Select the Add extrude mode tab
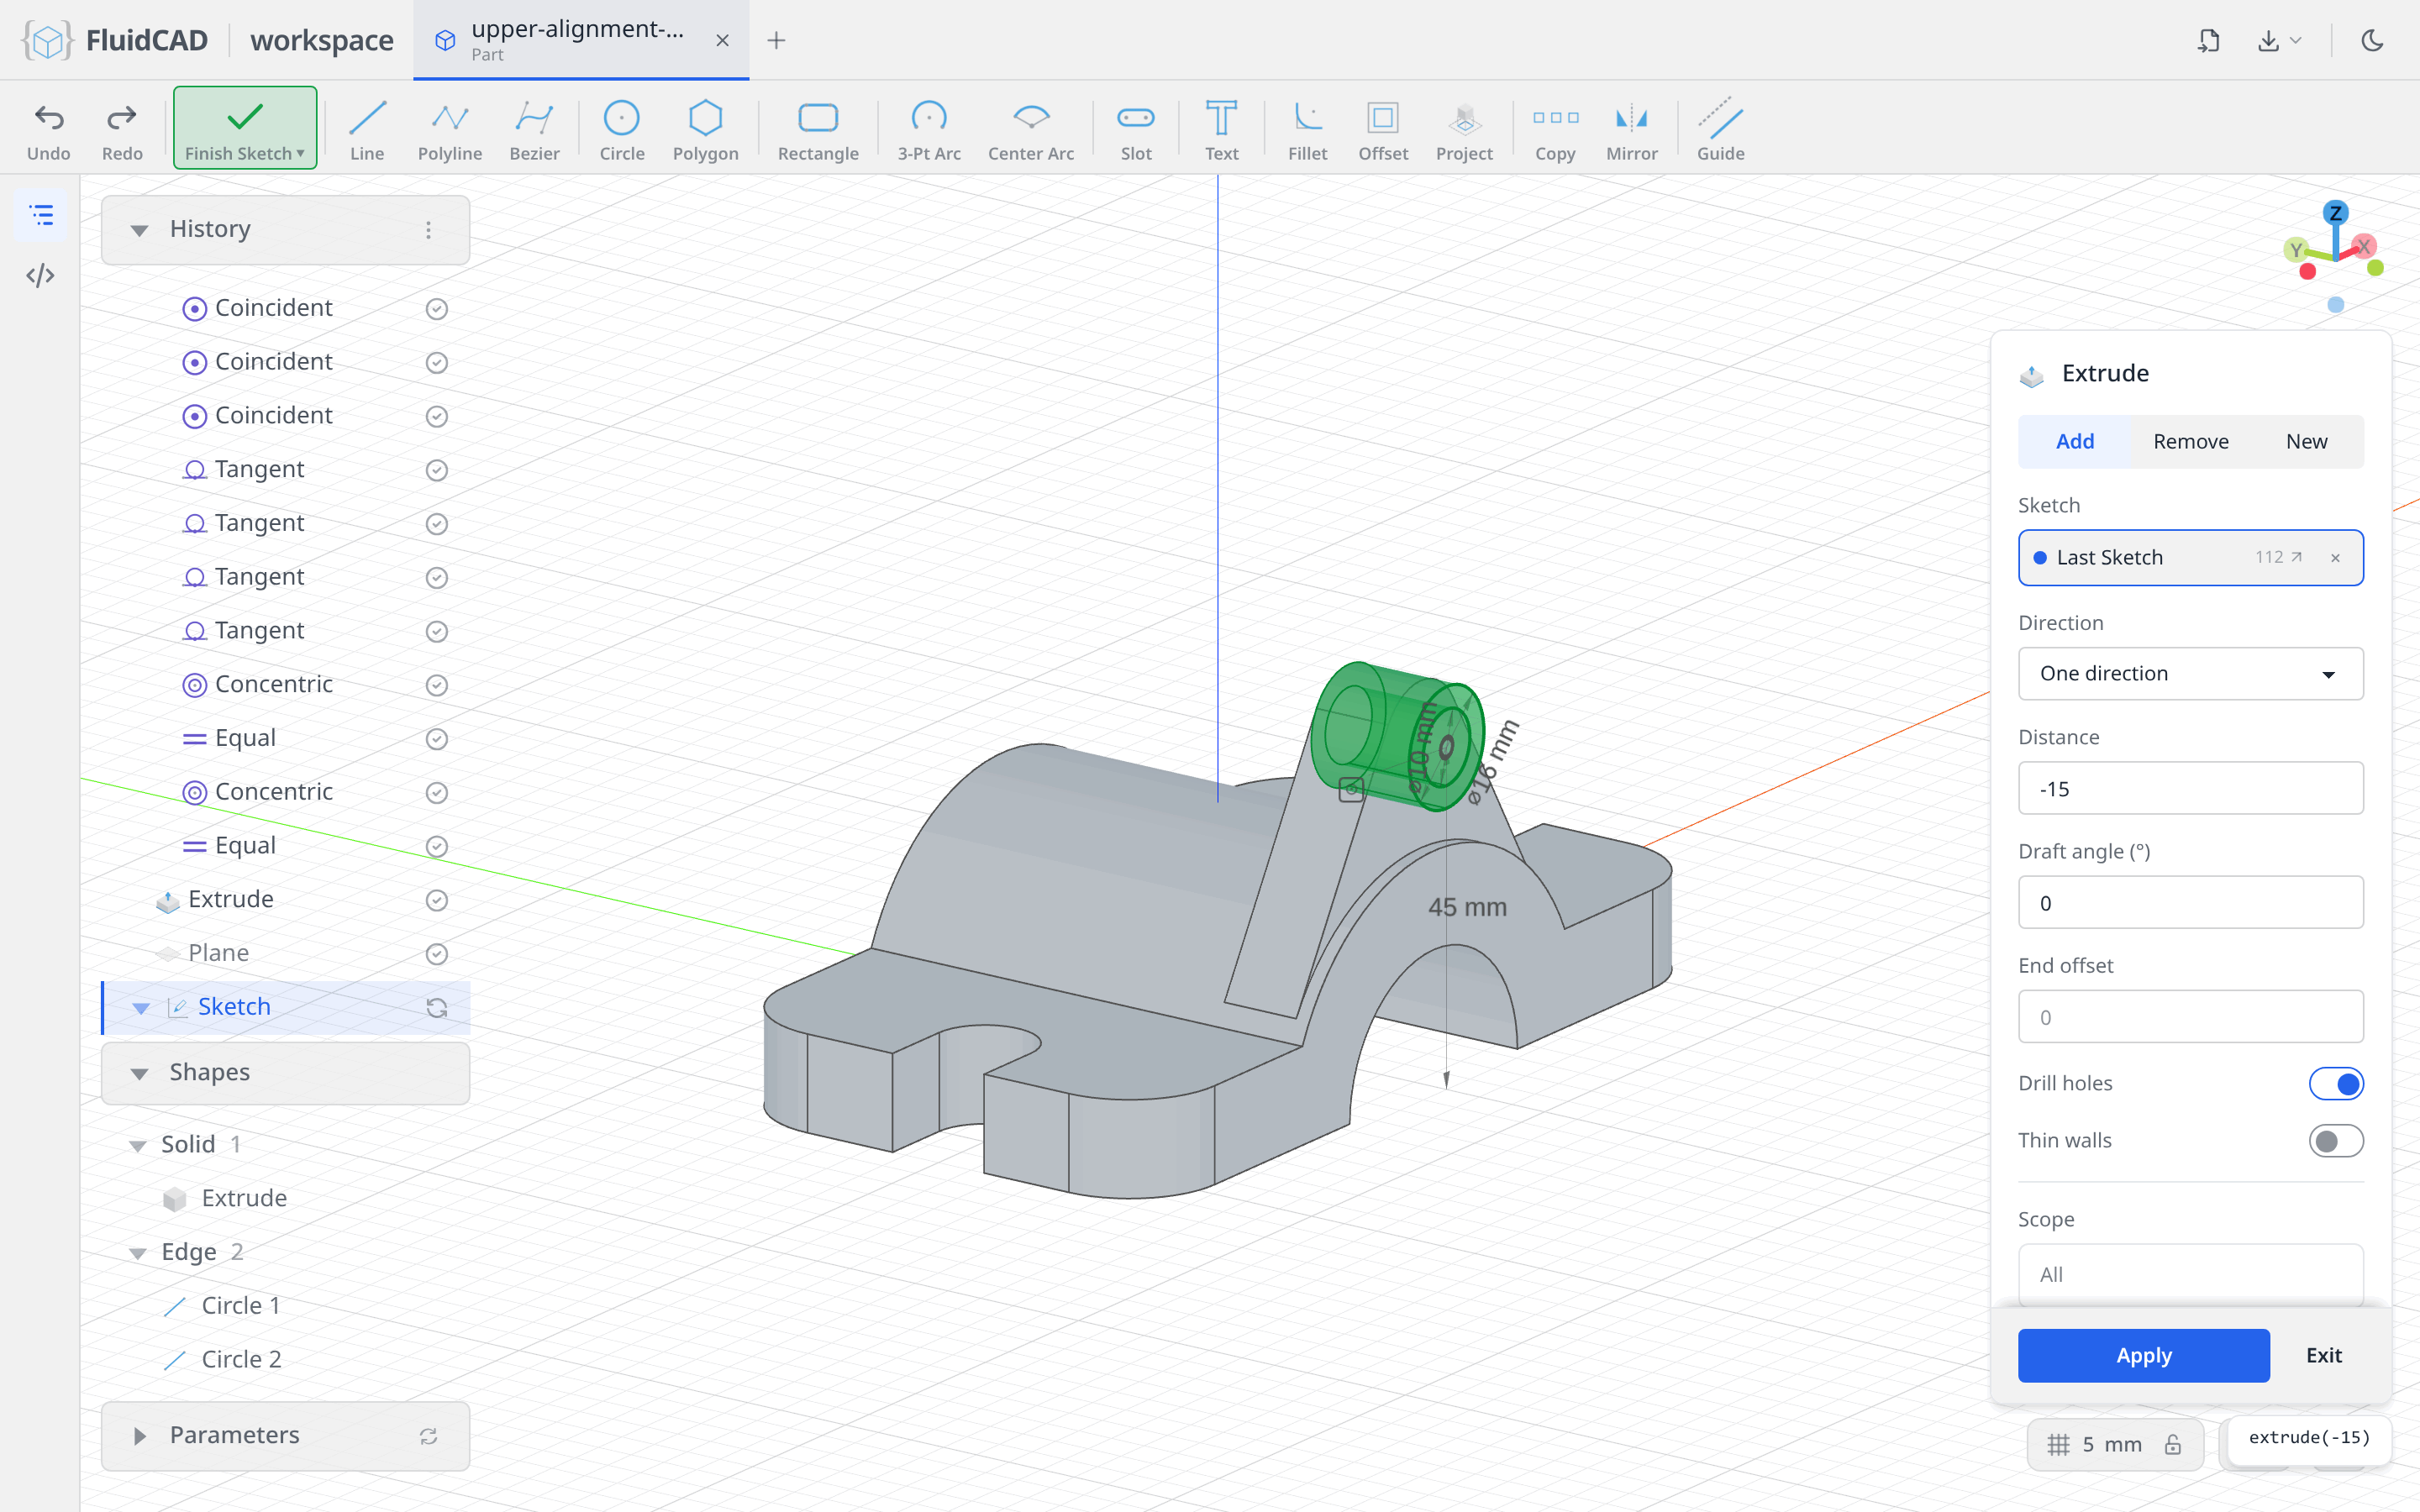 click(x=2075, y=441)
